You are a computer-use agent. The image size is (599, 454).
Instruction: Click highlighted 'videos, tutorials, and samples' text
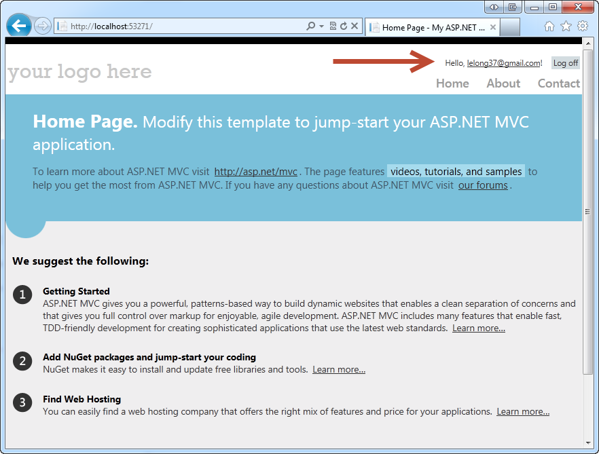click(456, 172)
